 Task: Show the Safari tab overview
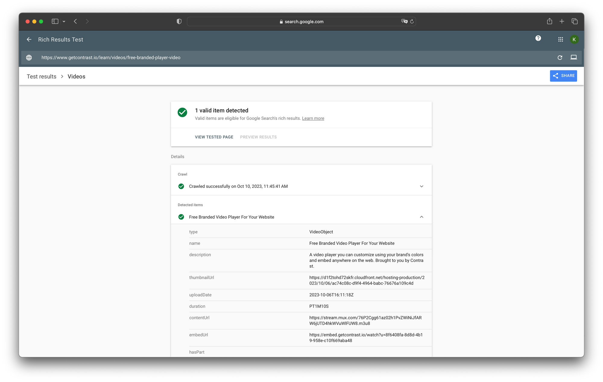pos(575,21)
